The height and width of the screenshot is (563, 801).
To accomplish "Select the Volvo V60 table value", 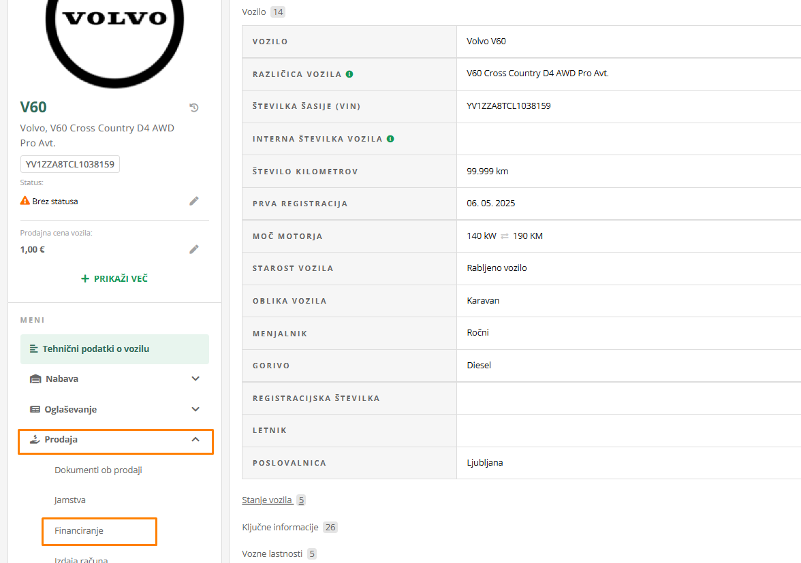I will click(486, 42).
